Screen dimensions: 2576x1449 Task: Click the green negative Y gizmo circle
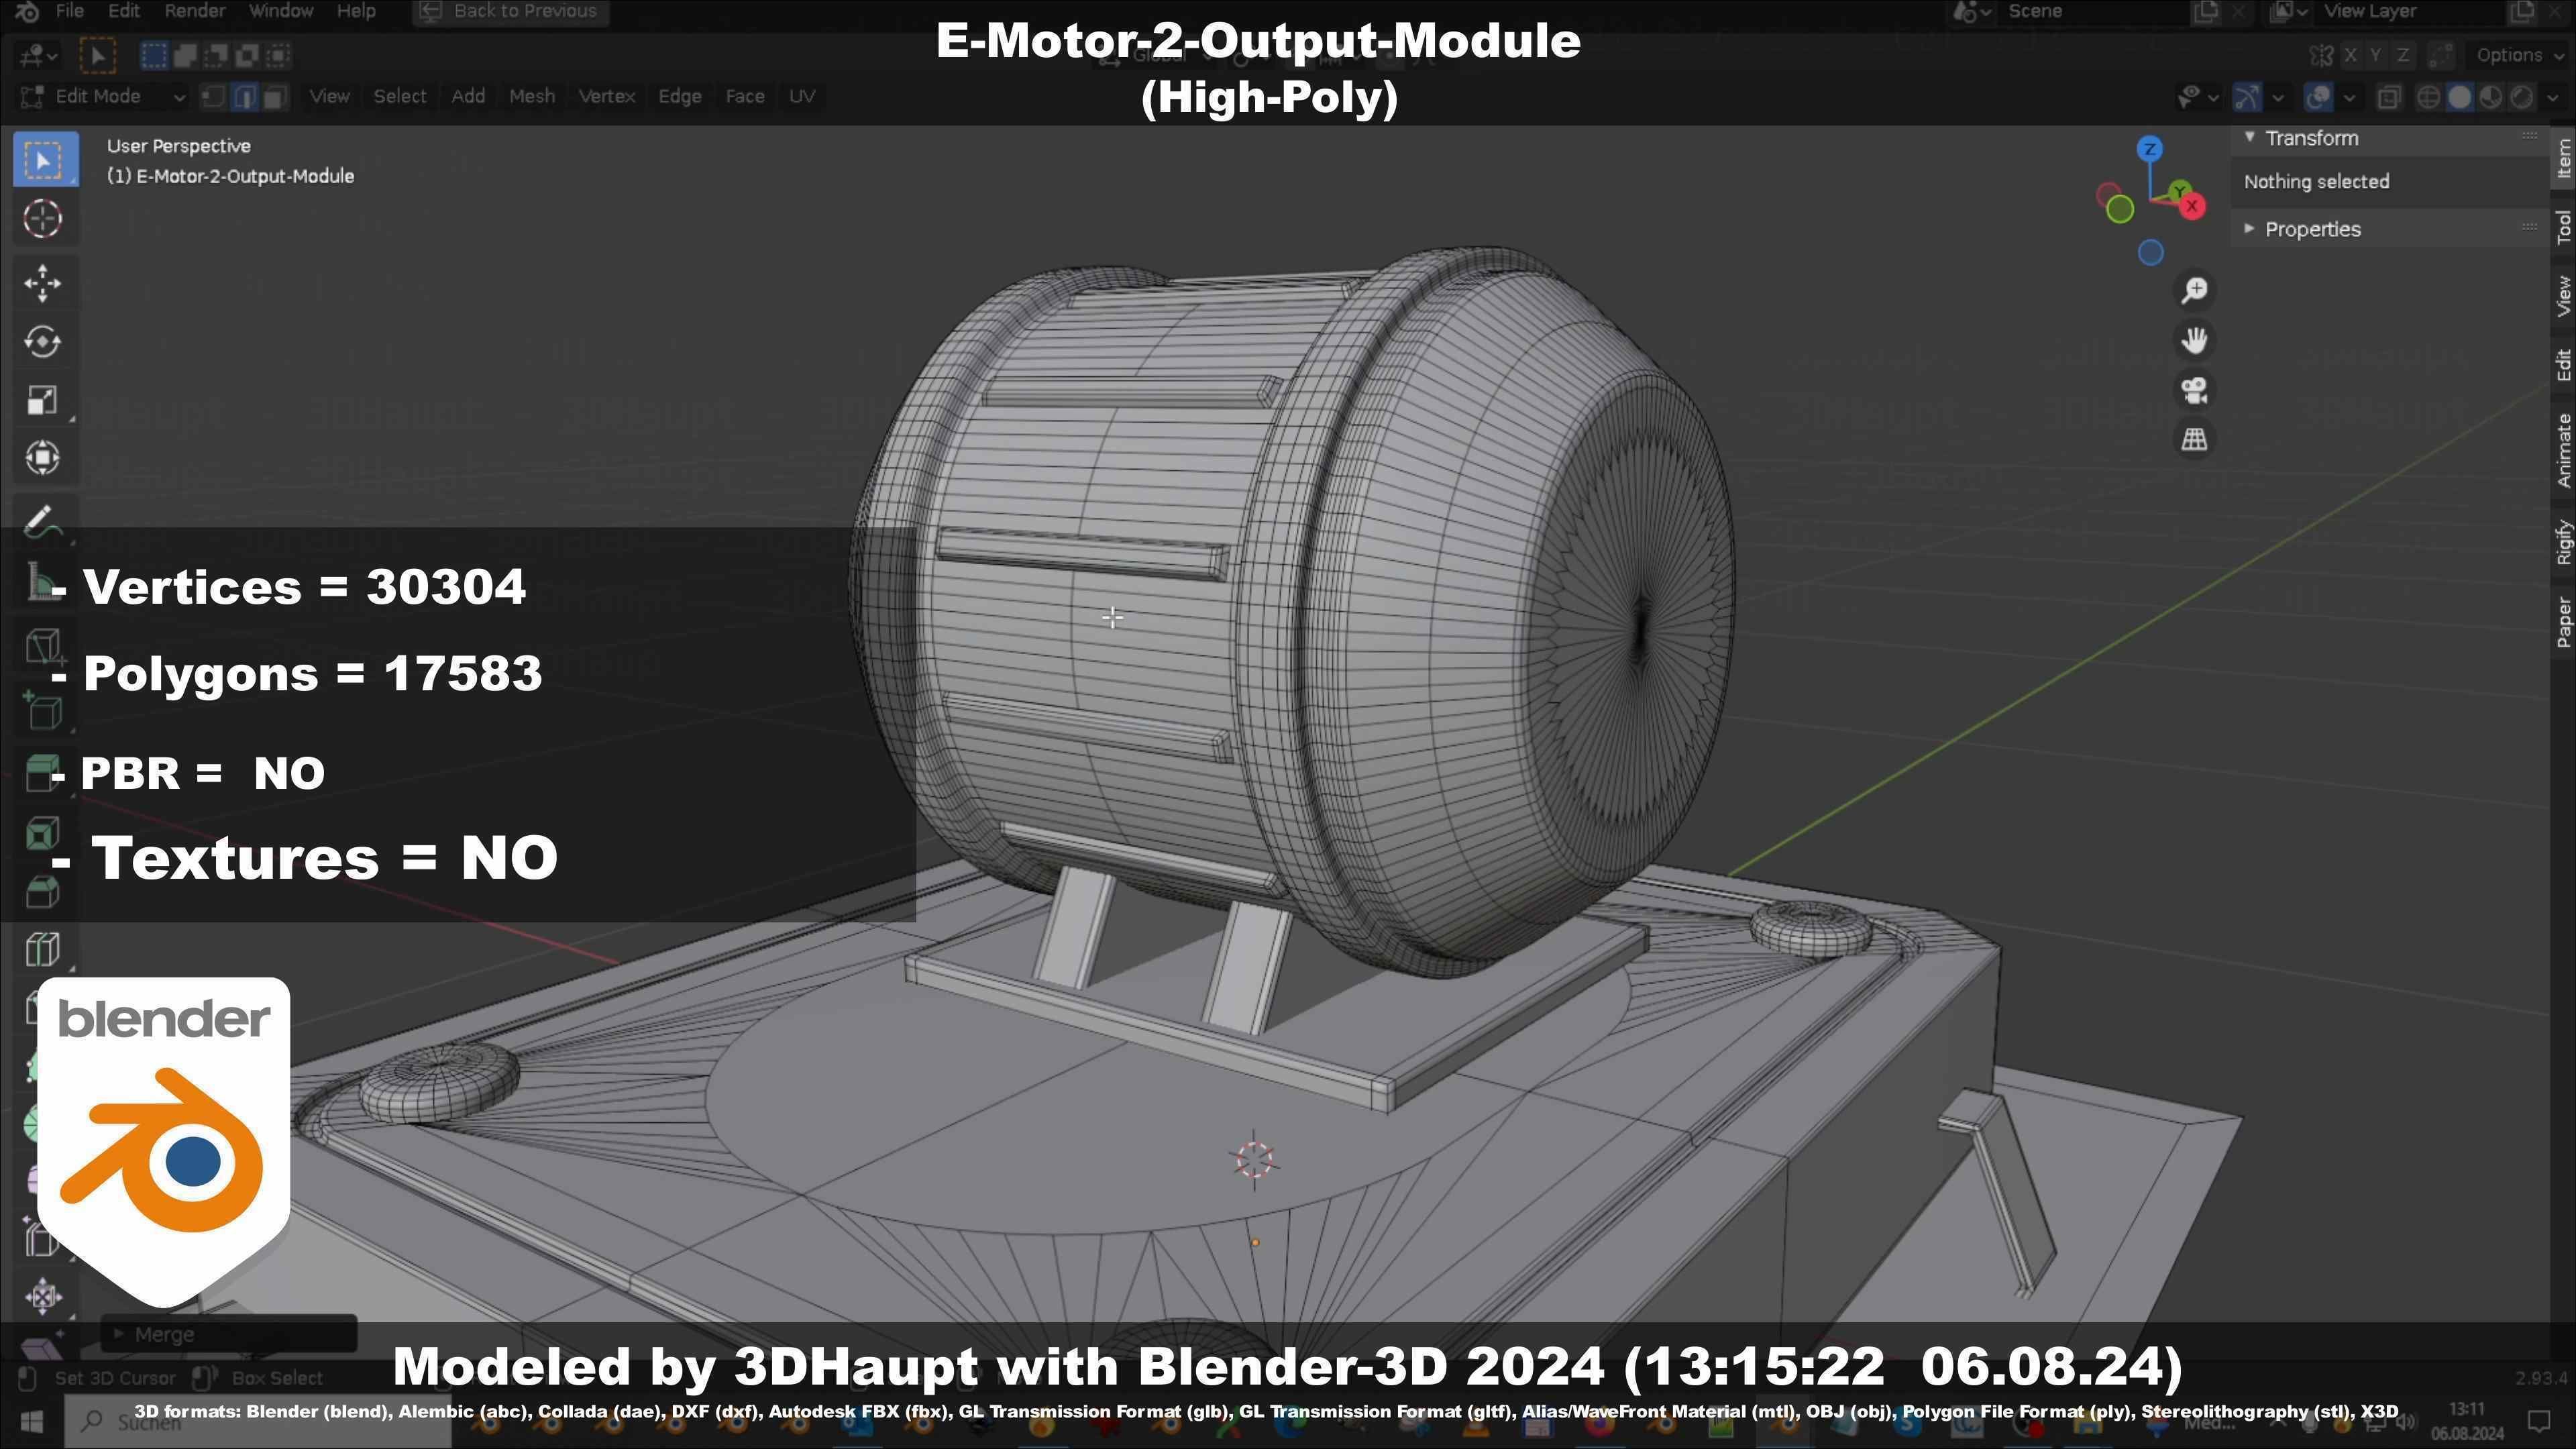coord(2120,209)
